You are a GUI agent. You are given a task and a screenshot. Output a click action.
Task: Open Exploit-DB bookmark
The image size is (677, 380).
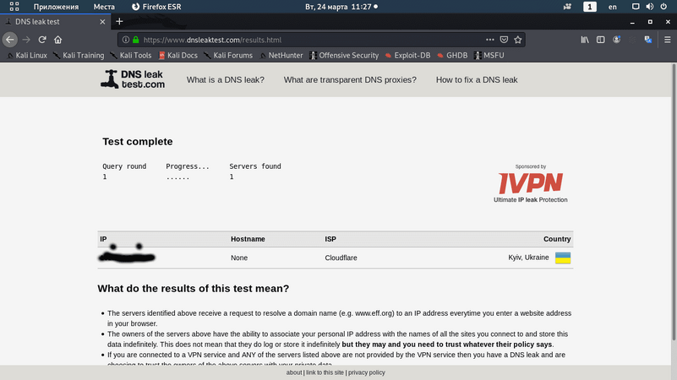407,55
